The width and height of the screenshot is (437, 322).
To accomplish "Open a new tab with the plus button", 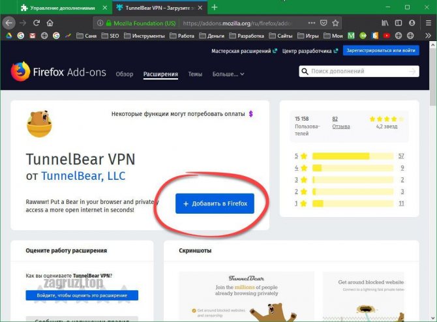I will point(215,8).
